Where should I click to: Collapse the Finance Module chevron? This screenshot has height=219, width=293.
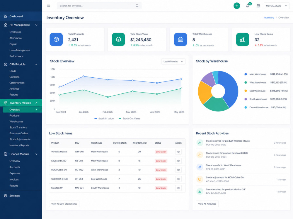(36, 154)
